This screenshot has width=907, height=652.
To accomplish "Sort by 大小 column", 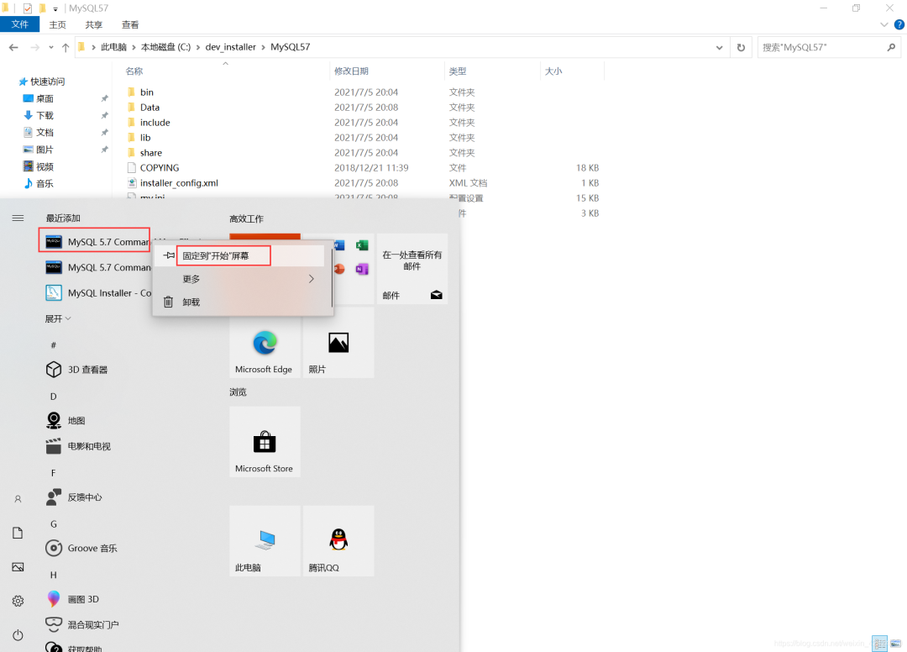I will coord(553,71).
